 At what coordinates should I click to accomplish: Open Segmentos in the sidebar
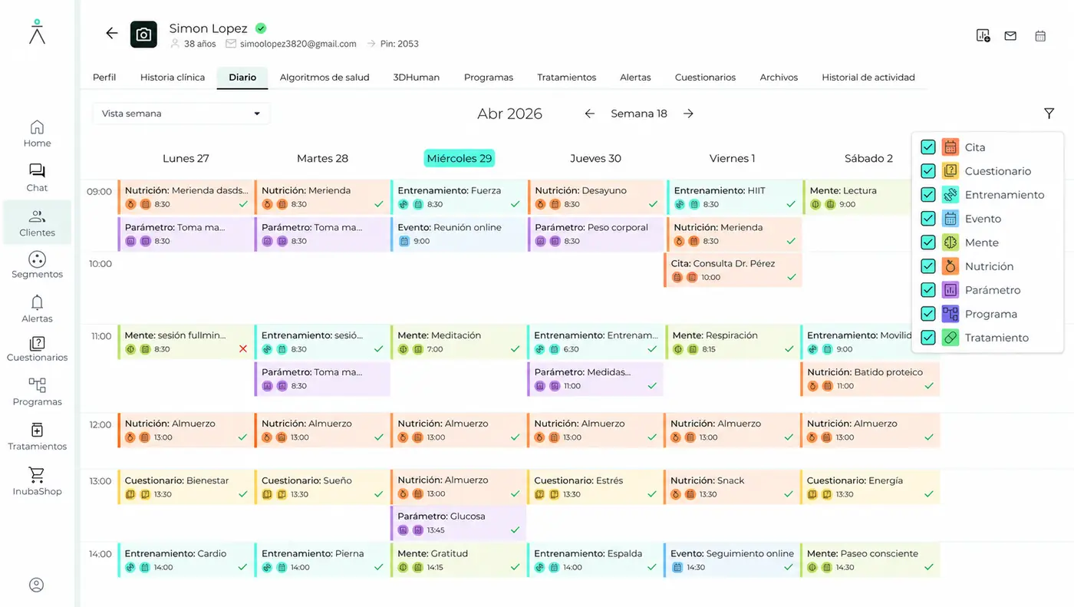coord(37,266)
